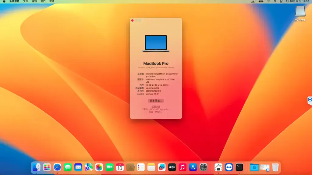
Task: Open the 文件 menu
Action: click(26, 2)
